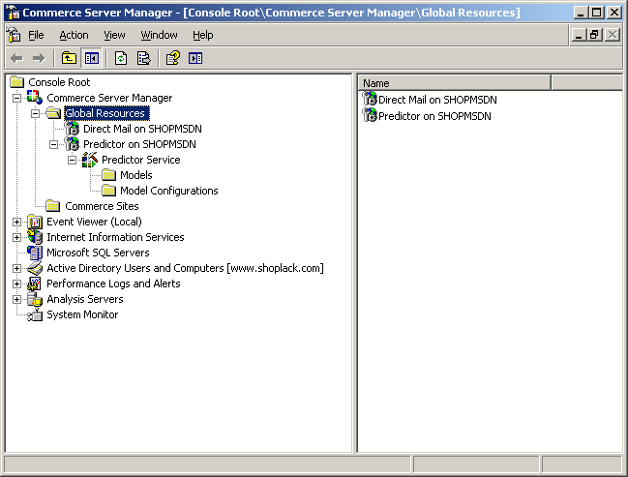The width and height of the screenshot is (628, 477).
Task: Minimize the inner console child window
Action: tap(578, 35)
